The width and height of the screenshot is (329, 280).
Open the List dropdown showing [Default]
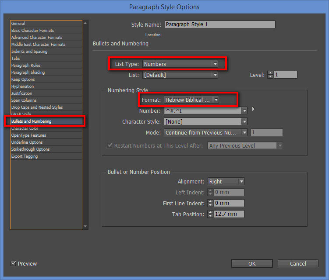pyautogui.click(x=180, y=75)
